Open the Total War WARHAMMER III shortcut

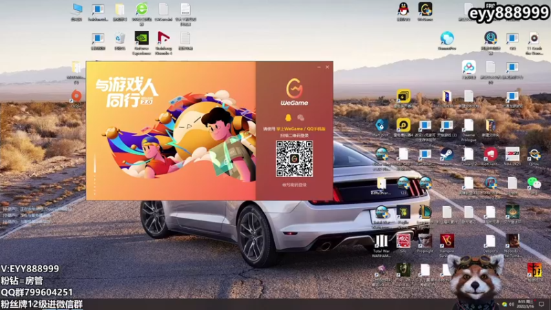382,245
